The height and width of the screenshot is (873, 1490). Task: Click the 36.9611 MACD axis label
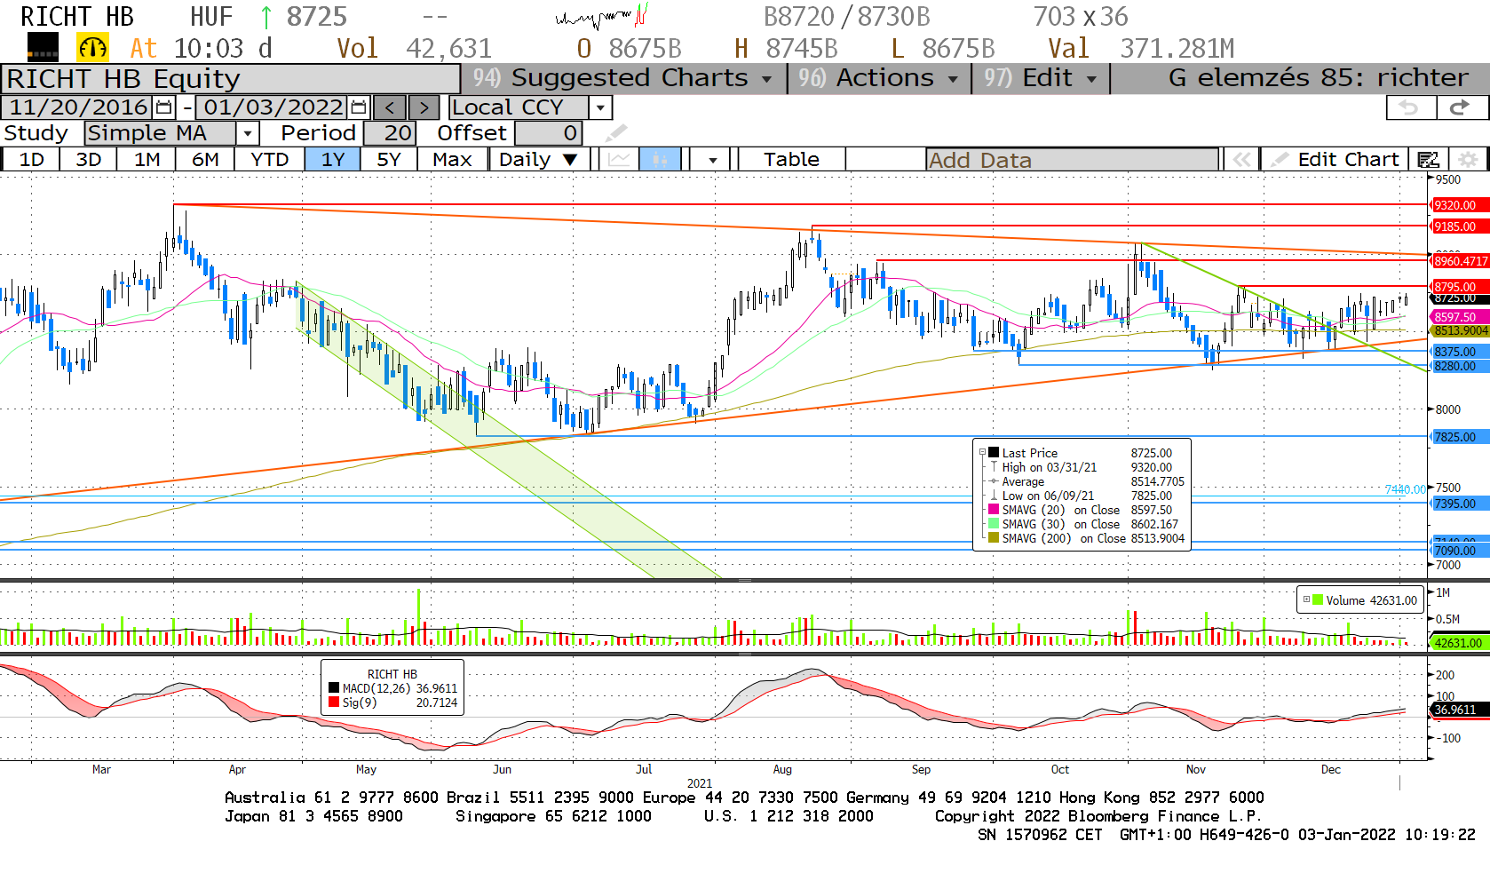click(x=1458, y=710)
